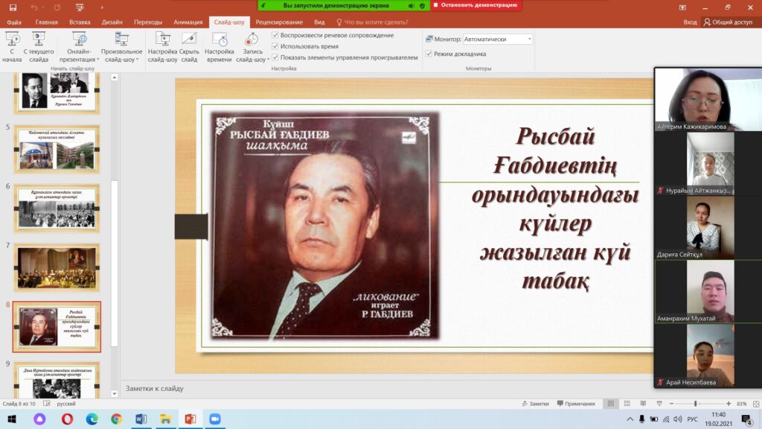Toggle Воспроизвести речевое сопровождение checkbox
762x429 pixels.
pos(275,35)
